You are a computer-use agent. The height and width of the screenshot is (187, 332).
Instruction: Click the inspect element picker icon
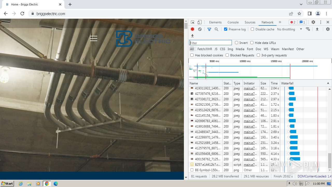[x=192, y=22]
